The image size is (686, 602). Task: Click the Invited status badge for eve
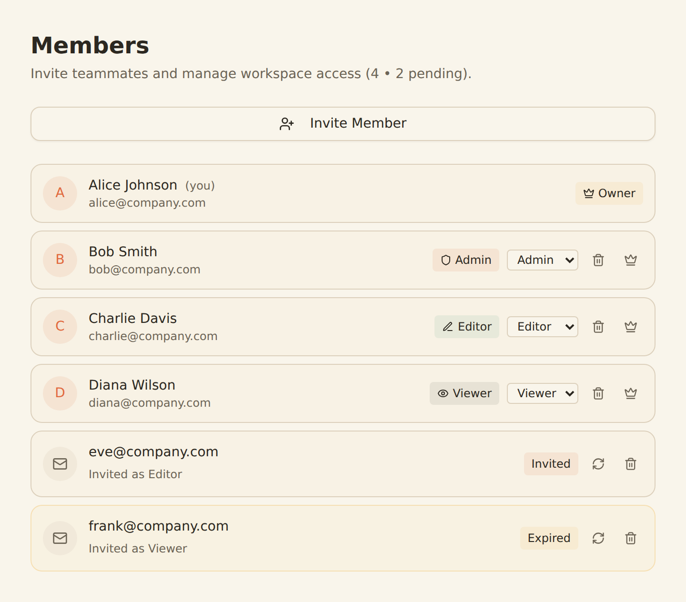(551, 464)
